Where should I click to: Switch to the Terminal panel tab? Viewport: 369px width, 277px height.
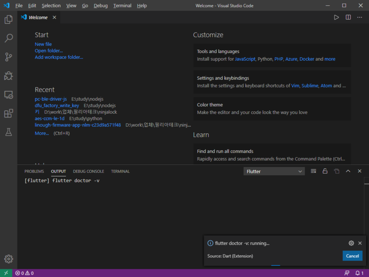[120, 171]
